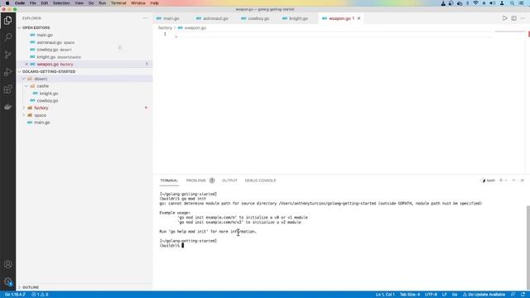Expand the factory folder
The height and width of the screenshot is (298, 530).
coord(24,108)
